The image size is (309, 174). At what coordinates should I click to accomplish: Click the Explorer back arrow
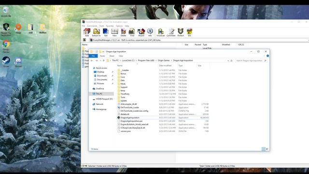pos(92,61)
